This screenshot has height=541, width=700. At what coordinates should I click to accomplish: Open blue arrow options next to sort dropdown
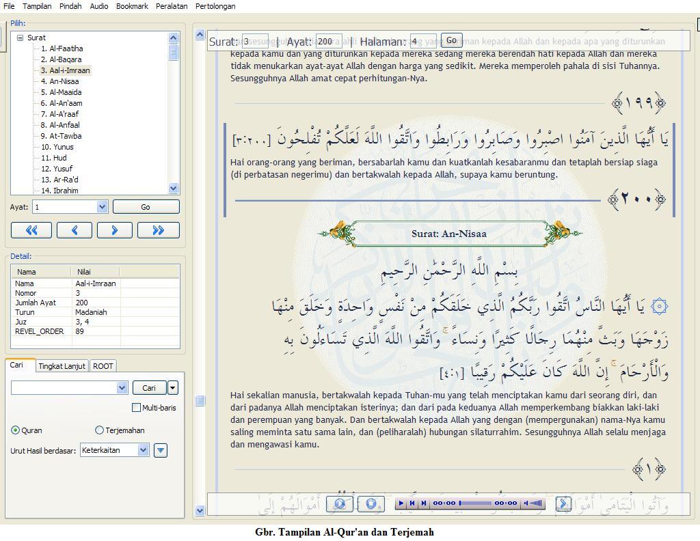coord(161,450)
